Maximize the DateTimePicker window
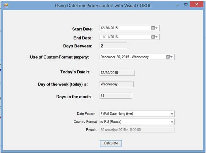Image resolution: width=206 pixels, height=153 pixels. [186, 5]
